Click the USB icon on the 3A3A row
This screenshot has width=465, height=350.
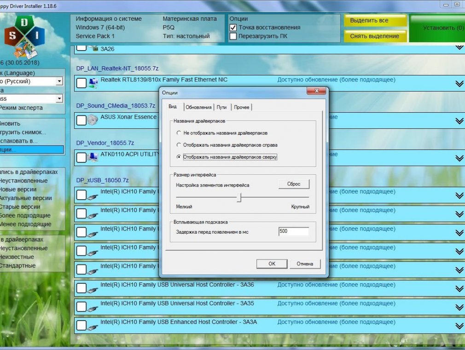tap(93, 327)
